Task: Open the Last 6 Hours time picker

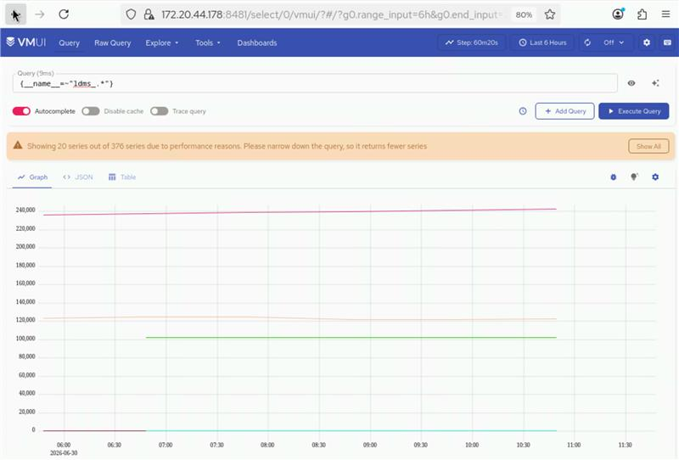Action: [542, 42]
